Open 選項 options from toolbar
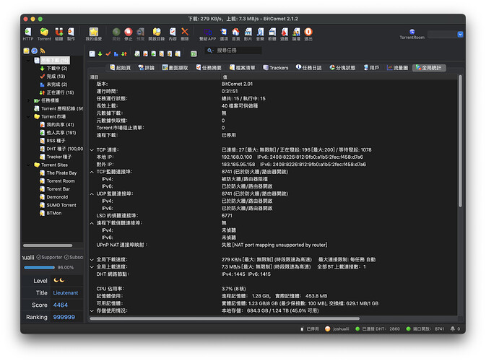 [224, 34]
